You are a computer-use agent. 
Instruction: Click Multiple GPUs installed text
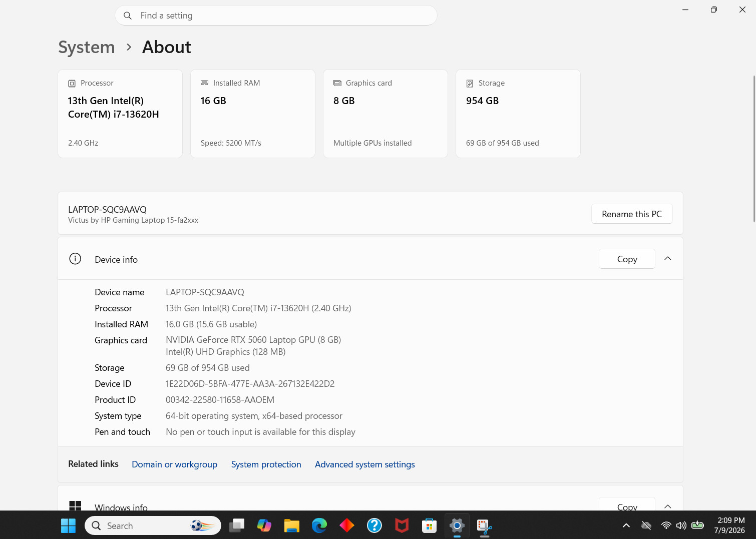coord(372,143)
